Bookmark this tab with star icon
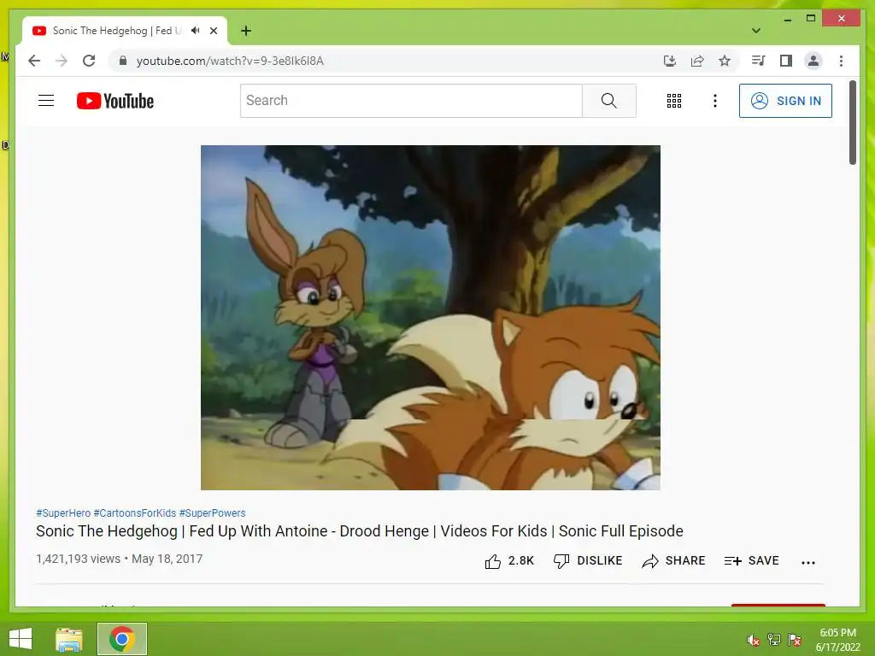The width and height of the screenshot is (875, 656). click(x=725, y=61)
